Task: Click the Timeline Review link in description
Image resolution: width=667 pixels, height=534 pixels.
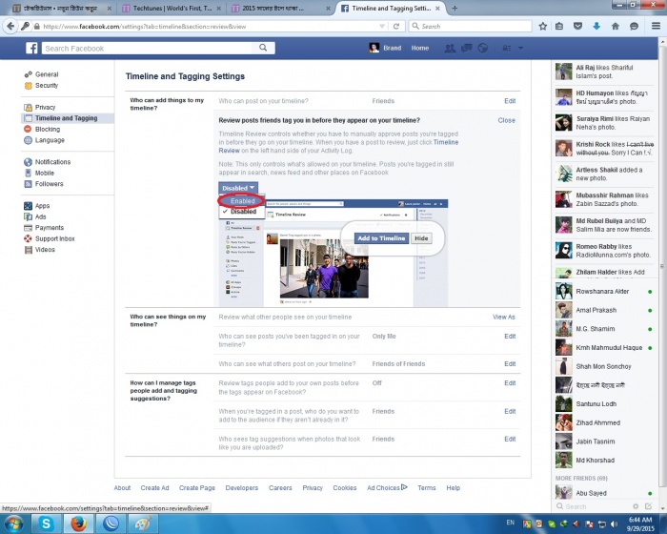Action: 445,142
